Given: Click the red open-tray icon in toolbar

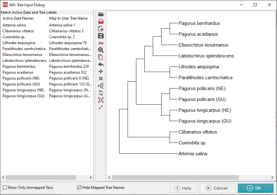Looking at the screenshot, I should (101, 21).
